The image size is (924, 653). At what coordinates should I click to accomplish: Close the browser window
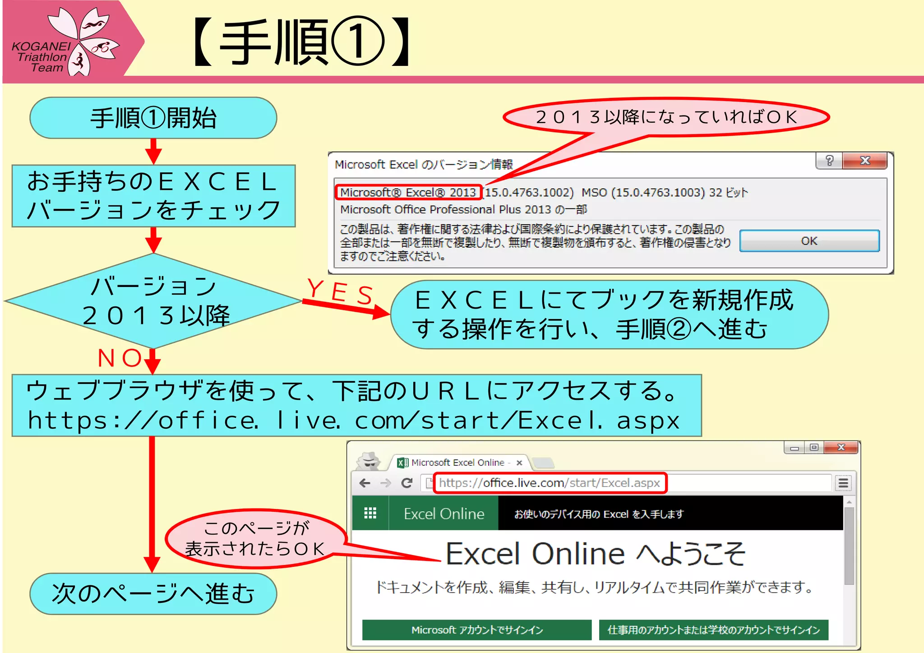(x=841, y=448)
